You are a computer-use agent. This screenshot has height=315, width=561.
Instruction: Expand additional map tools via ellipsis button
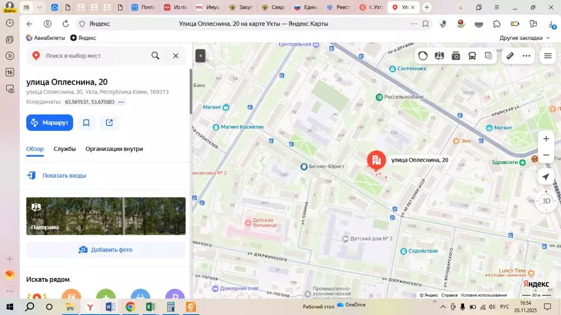click(526, 56)
